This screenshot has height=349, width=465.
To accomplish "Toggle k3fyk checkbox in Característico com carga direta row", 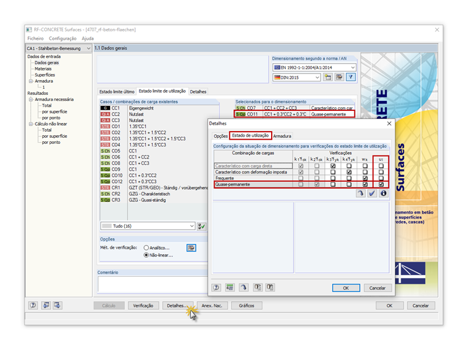I will point(333,166).
